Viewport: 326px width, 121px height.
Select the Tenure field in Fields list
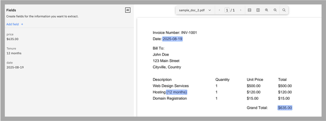point(69,51)
